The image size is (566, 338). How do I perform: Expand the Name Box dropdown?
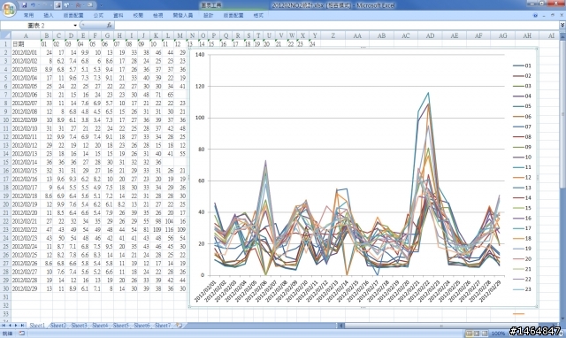[75, 26]
